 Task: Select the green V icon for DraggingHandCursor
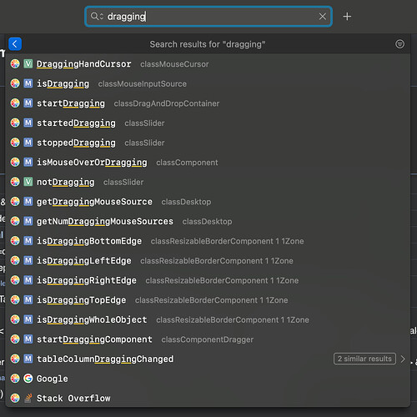pos(28,63)
